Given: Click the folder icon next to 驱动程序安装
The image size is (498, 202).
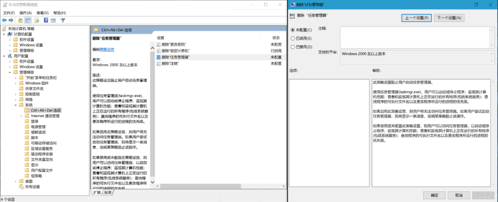Looking at the screenshot, I should coord(27,154).
